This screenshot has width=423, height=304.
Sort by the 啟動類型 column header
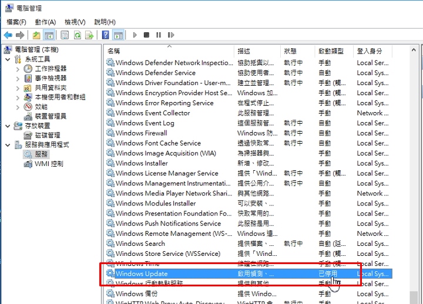(334, 51)
